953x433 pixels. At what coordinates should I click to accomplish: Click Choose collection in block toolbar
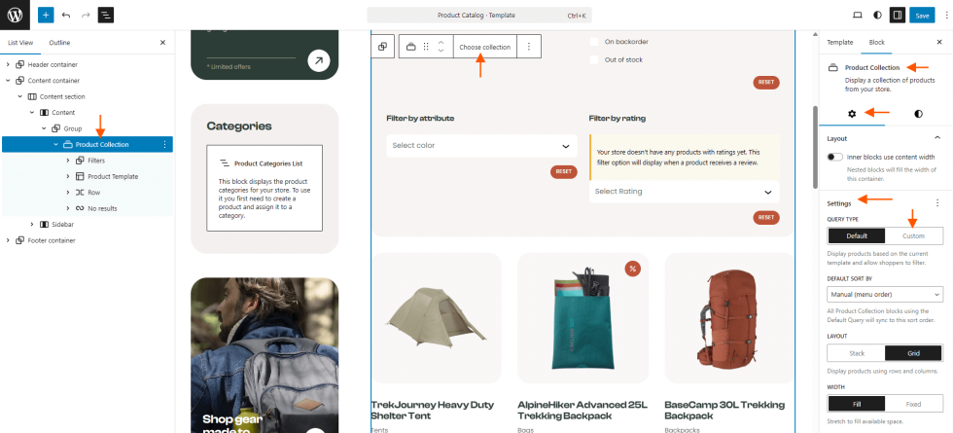(x=484, y=47)
